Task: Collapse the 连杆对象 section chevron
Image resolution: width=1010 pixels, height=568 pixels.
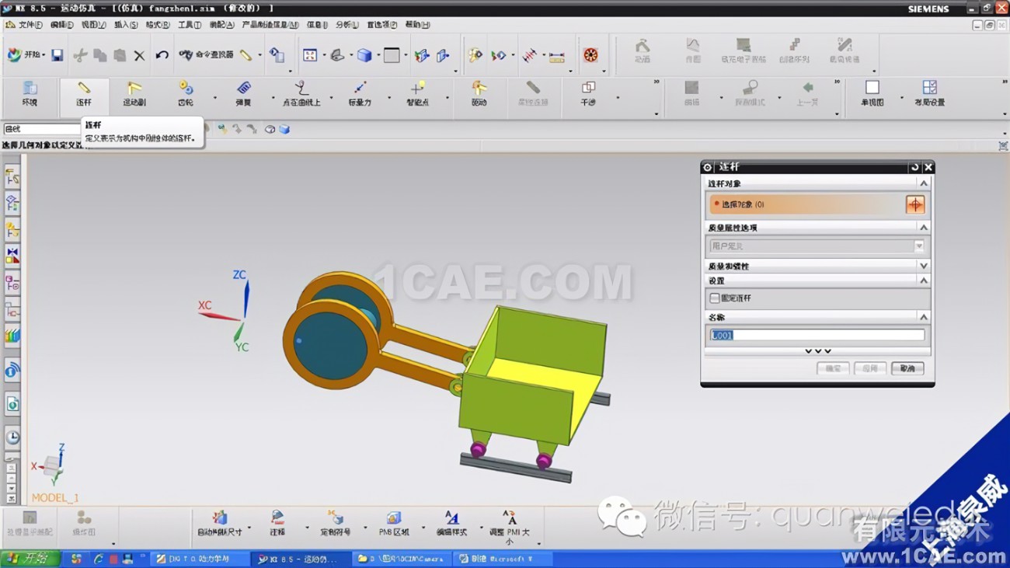Action: [923, 183]
